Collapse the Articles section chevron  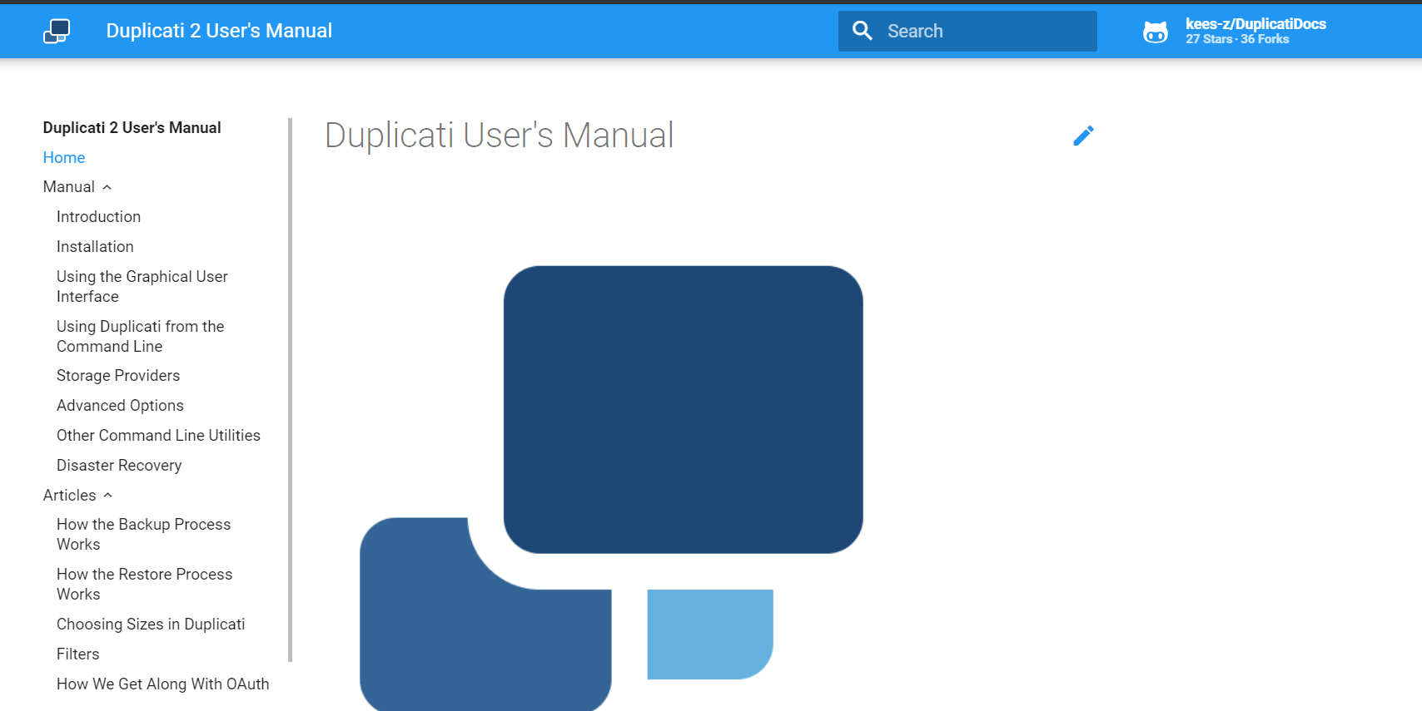coord(107,495)
